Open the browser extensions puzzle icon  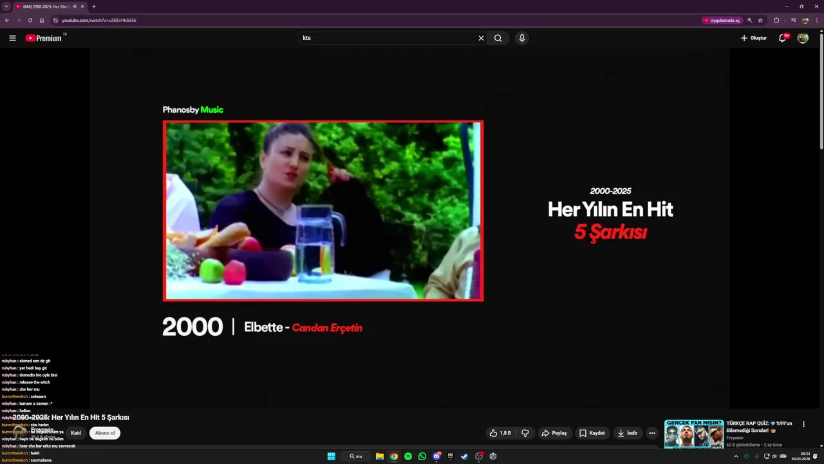tap(776, 20)
